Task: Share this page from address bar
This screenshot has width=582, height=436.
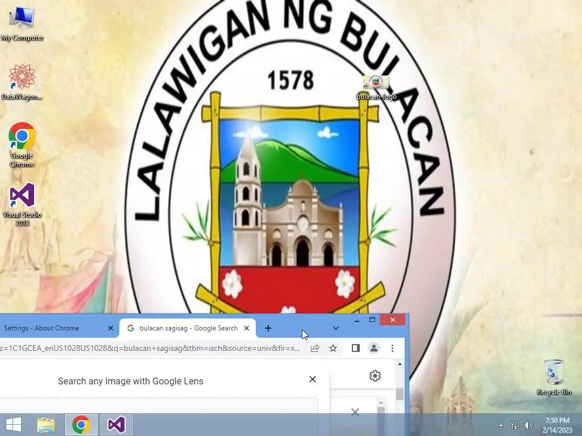Action: click(x=315, y=349)
